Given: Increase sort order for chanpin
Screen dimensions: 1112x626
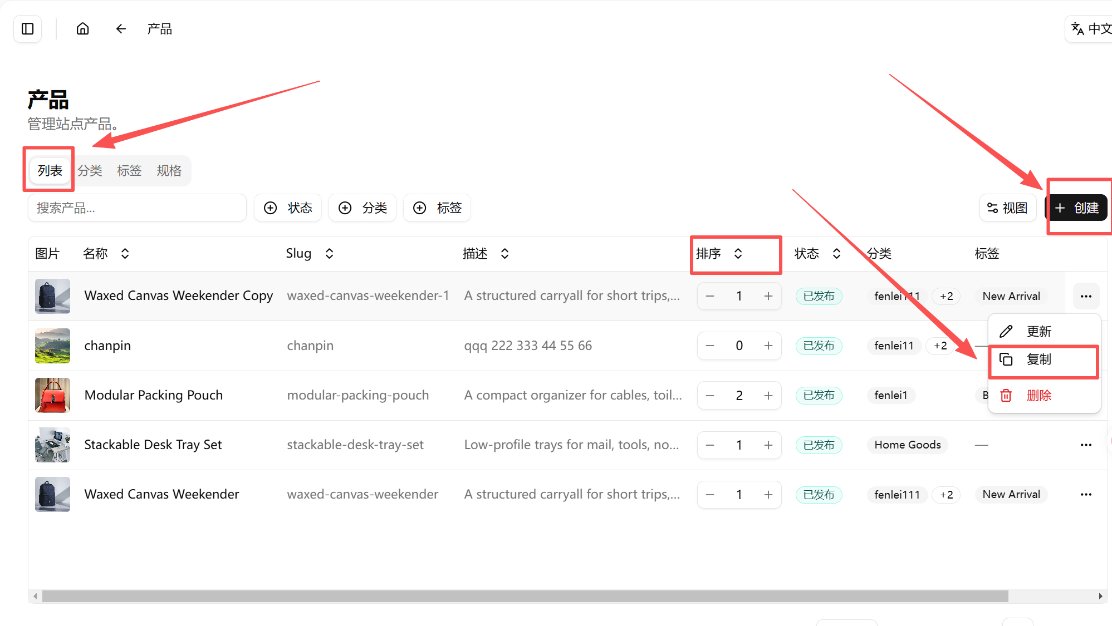Looking at the screenshot, I should [x=768, y=346].
